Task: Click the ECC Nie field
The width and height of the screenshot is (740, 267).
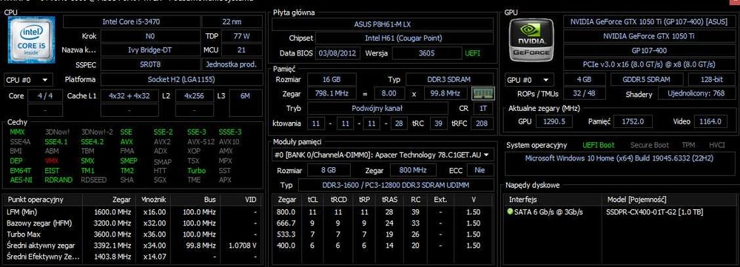Action: (480, 170)
